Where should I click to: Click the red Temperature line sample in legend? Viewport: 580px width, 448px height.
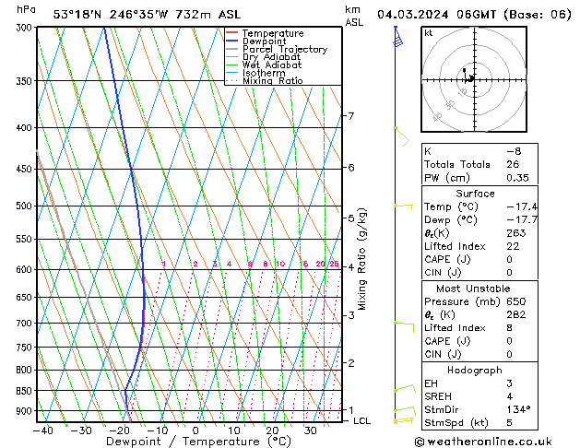tap(231, 33)
